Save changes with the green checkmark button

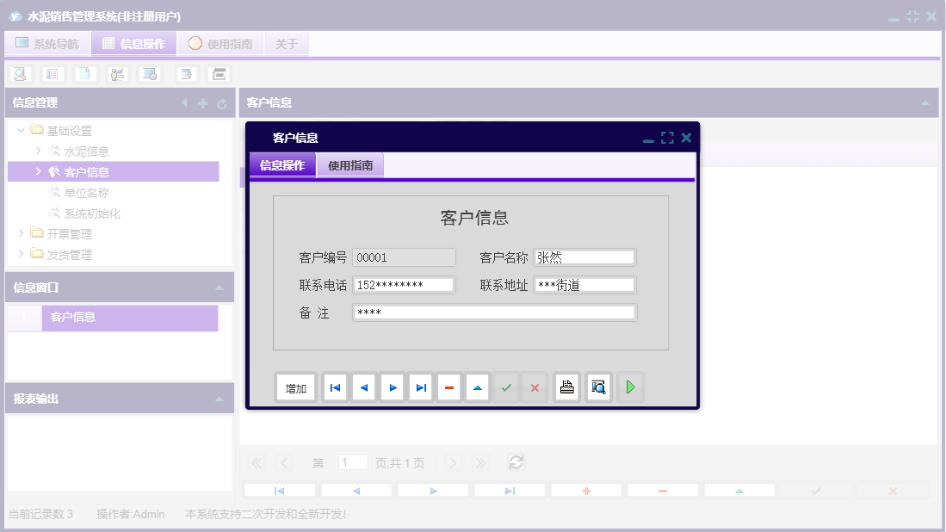coord(507,387)
